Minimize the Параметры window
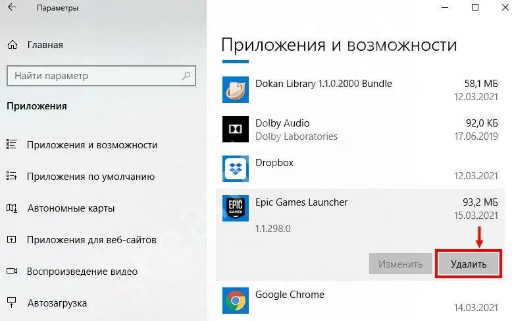Viewport: 512px width, 321px height. point(445,7)
